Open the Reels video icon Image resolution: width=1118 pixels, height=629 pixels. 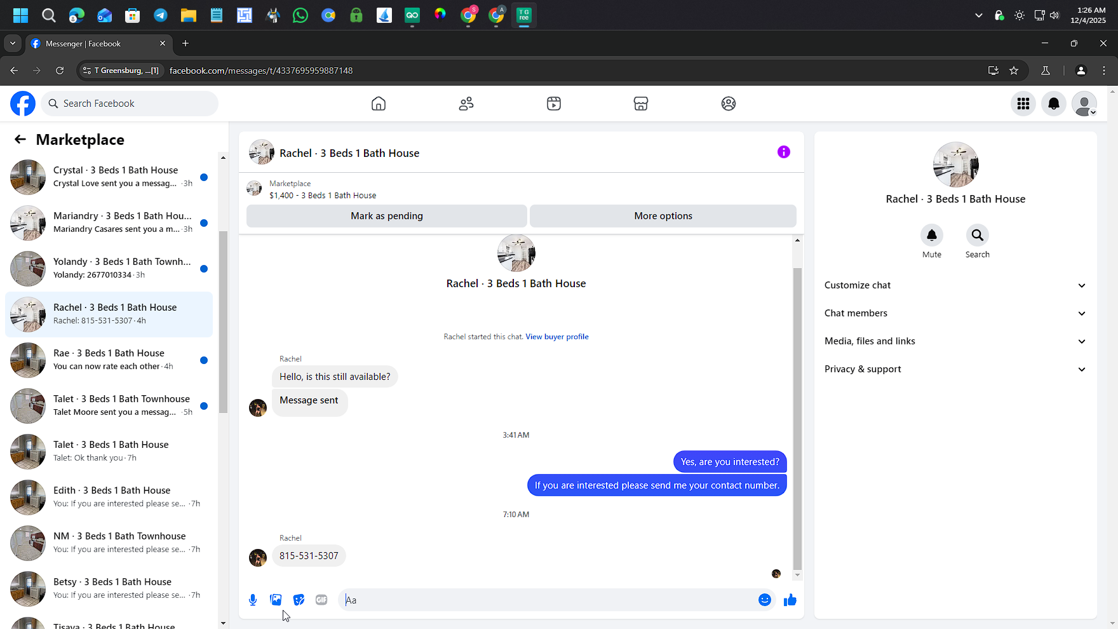click(554, 104)
